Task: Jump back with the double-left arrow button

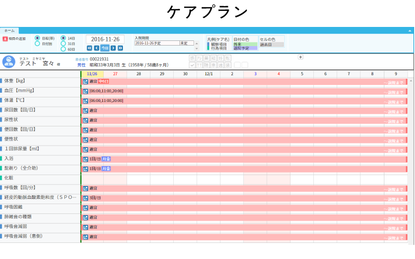Action: pos(89,48)
